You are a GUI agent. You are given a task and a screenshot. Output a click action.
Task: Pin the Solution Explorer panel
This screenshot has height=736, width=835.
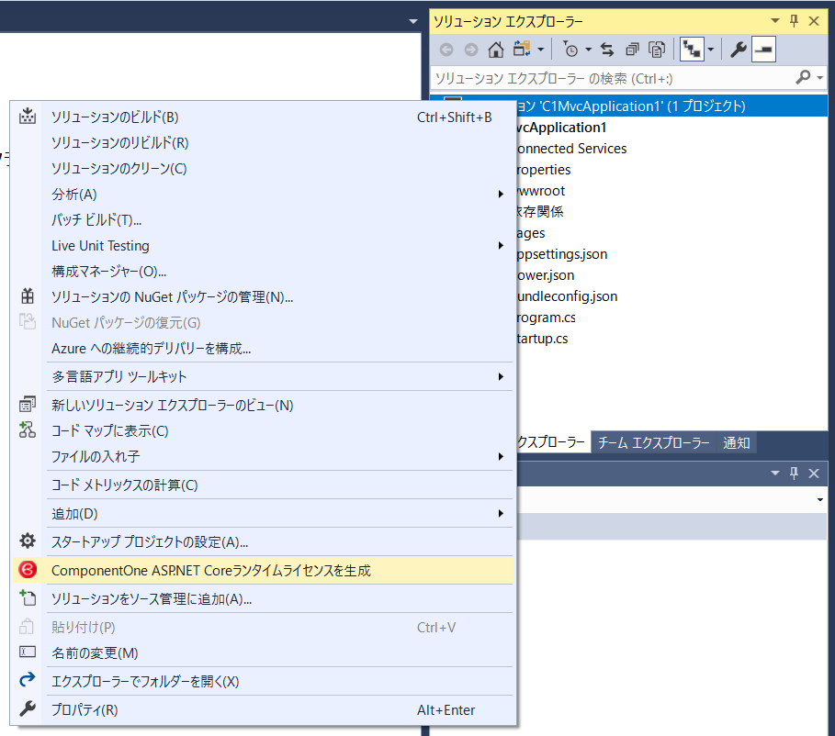pyautogui.click(x=794, y=21)
